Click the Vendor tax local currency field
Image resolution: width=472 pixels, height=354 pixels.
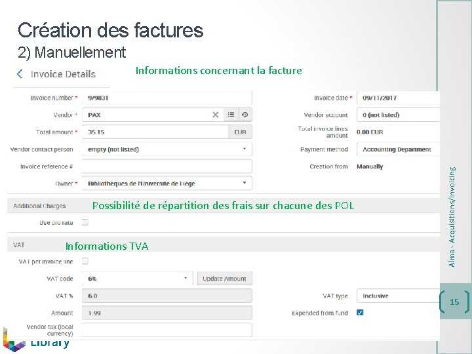[x=167, y=330]
